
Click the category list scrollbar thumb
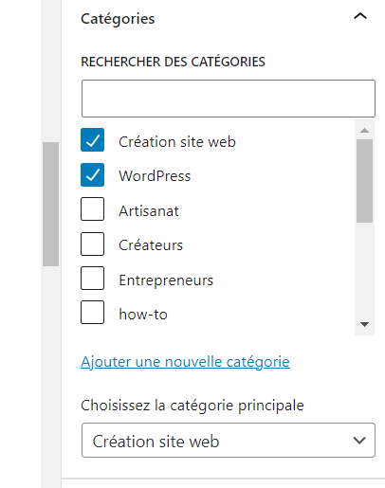click(x=364, y=181)
